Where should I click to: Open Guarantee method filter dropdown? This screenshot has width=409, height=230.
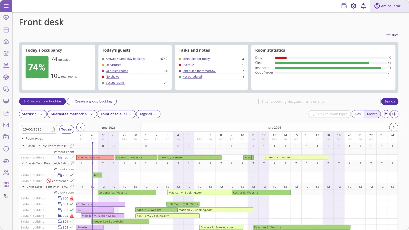(x=72, y=114)
